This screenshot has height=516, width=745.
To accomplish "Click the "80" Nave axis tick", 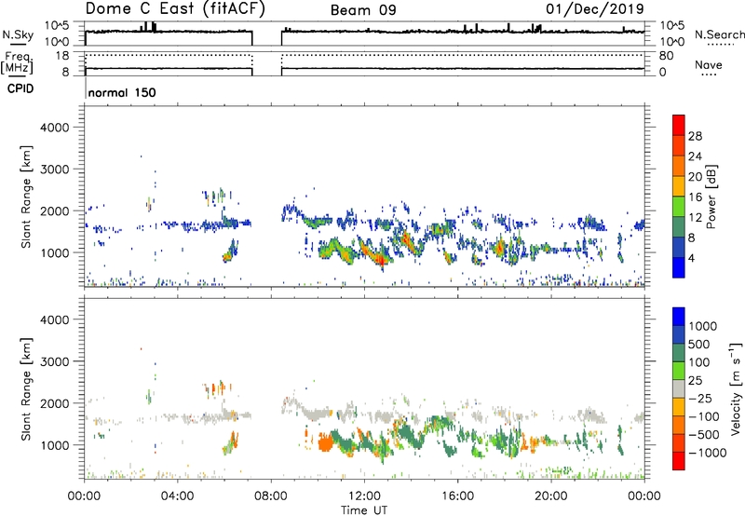I will 666,56.
